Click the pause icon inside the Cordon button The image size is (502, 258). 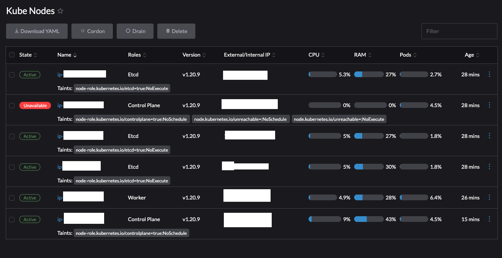(x=83, y=31)
